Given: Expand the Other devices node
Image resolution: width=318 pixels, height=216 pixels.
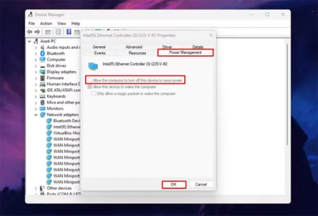Looking at the screenshot, I should click(36, 189).
